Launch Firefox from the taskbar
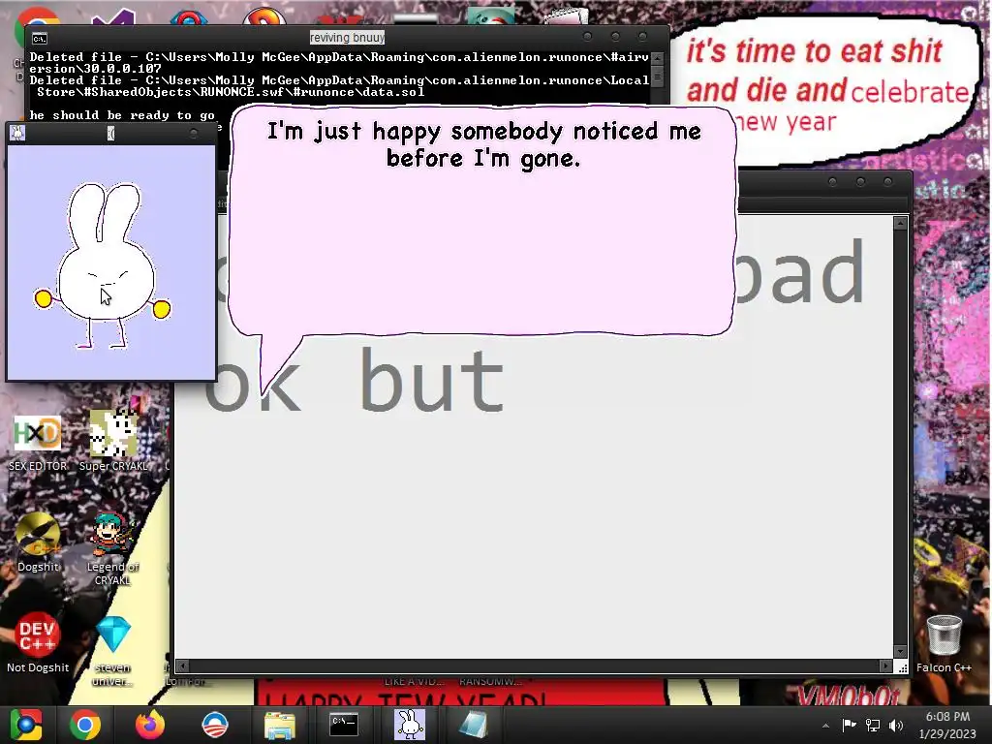 (150, 725)
